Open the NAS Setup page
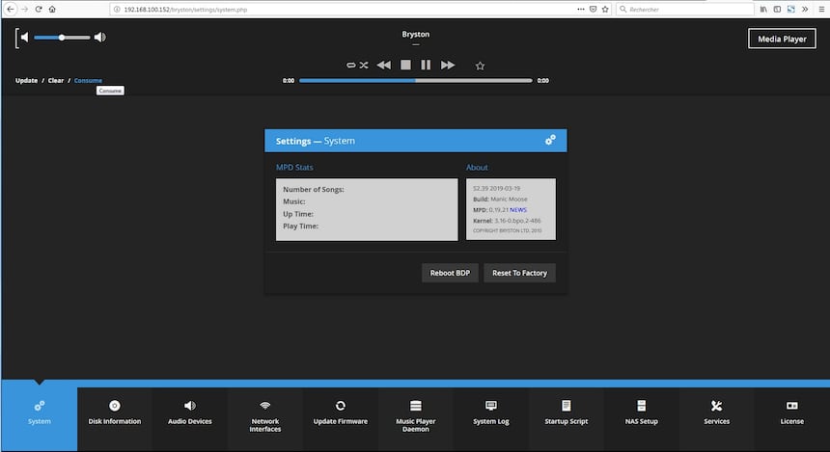830x452 pixels. (641, 418)
